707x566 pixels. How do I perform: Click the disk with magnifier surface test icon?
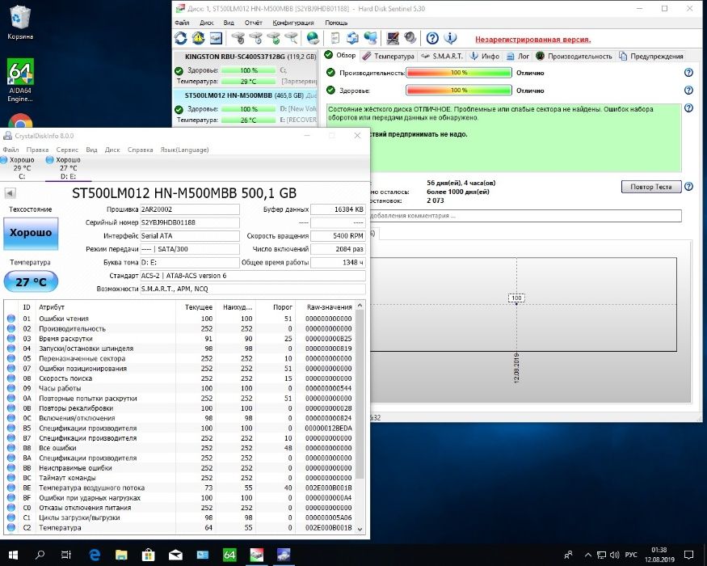(x=291, y=38)
